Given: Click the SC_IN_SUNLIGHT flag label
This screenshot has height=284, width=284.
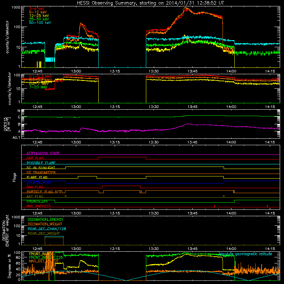Looking at the screenshot, I should [x=41, y=168].
